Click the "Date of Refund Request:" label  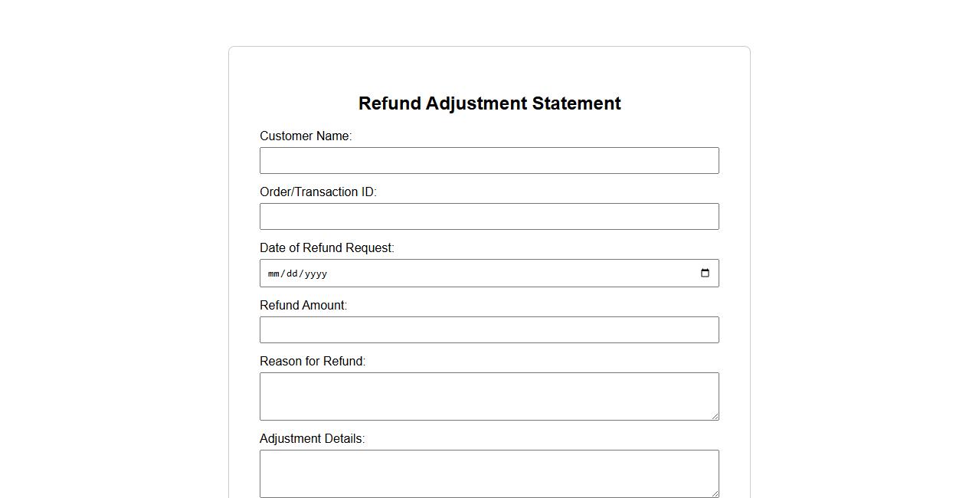[327, 248]
